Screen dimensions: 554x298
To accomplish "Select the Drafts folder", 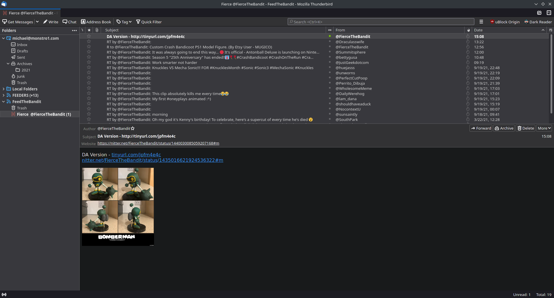I will click(22, 51).
